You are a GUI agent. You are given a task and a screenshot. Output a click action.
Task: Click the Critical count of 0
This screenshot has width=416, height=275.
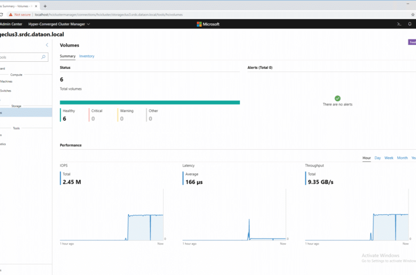pyautogui.click(x=93, y=118)
